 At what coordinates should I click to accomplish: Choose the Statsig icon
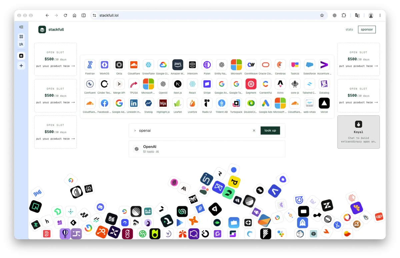coord(148,103)
